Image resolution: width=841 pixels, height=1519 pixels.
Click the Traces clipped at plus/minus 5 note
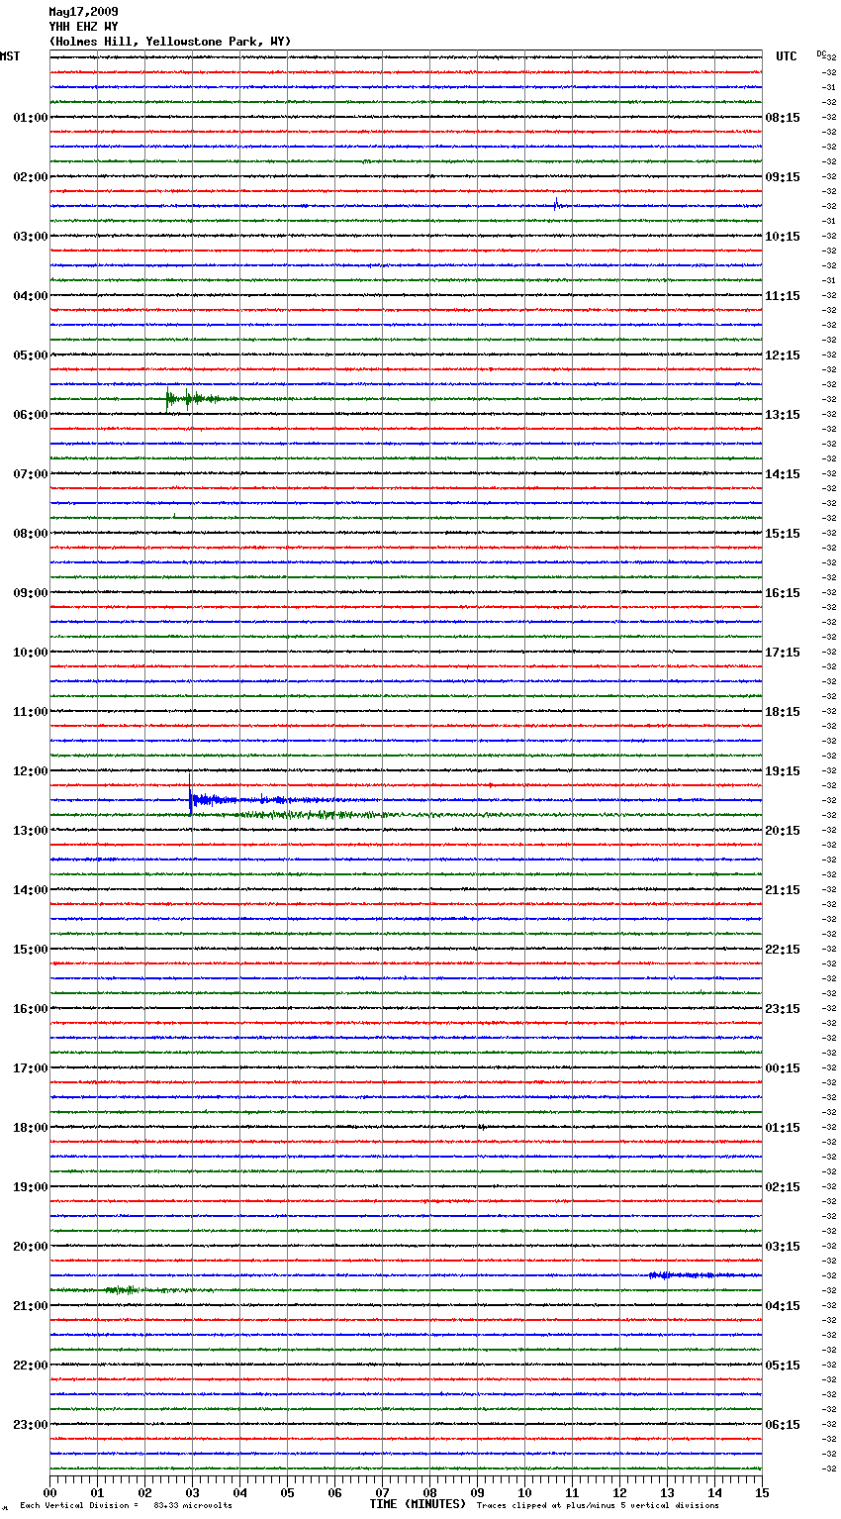pyautogui.click(x=598, y=1505)
